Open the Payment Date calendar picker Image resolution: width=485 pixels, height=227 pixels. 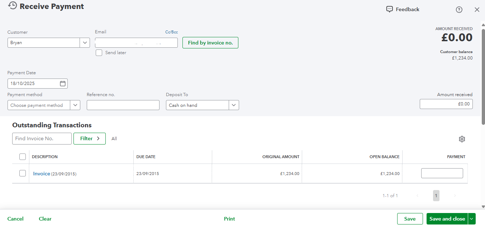click(x=63, y=84)
